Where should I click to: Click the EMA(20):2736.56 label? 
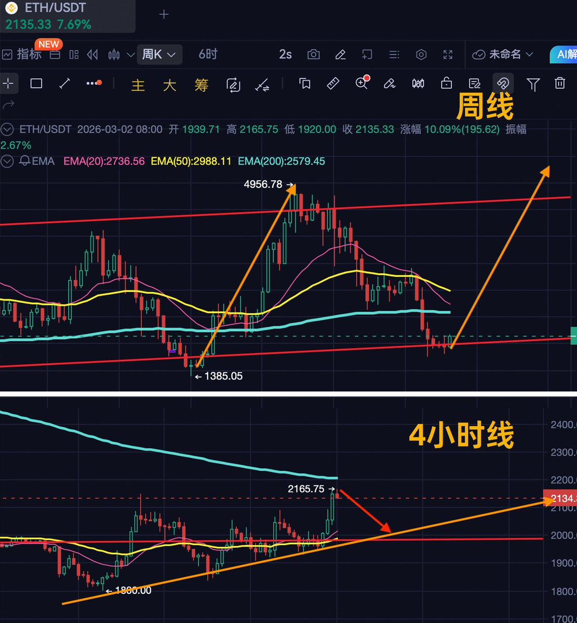pos(104,161)
